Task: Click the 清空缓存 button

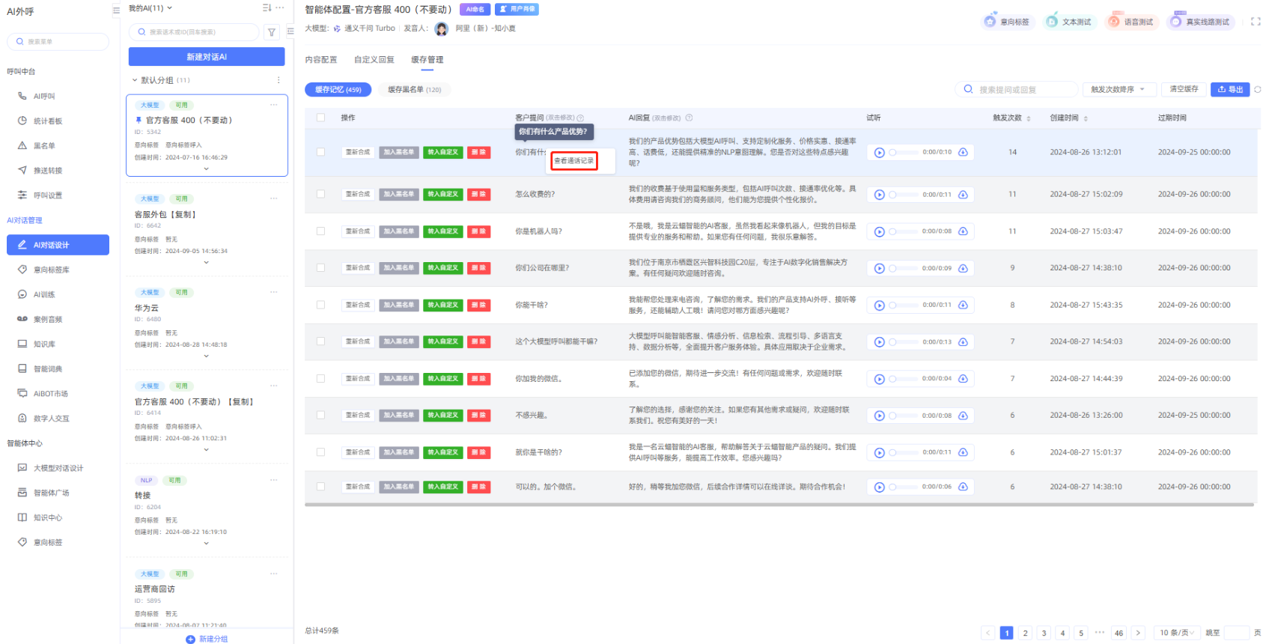Action: click(x=1184, y=90)
